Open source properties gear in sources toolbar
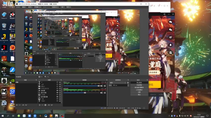The width and height of the screenshot is (211, 118). tap(45, 105)
